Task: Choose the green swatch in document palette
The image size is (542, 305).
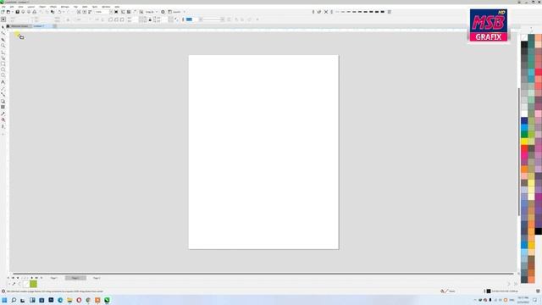Action: 33,285
